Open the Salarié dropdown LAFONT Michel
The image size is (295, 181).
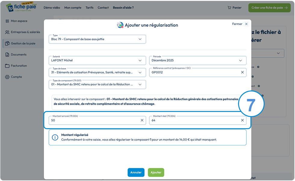[x=97, y=61]
